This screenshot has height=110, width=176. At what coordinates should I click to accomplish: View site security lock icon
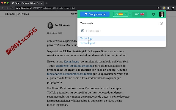tap(17, 8)
